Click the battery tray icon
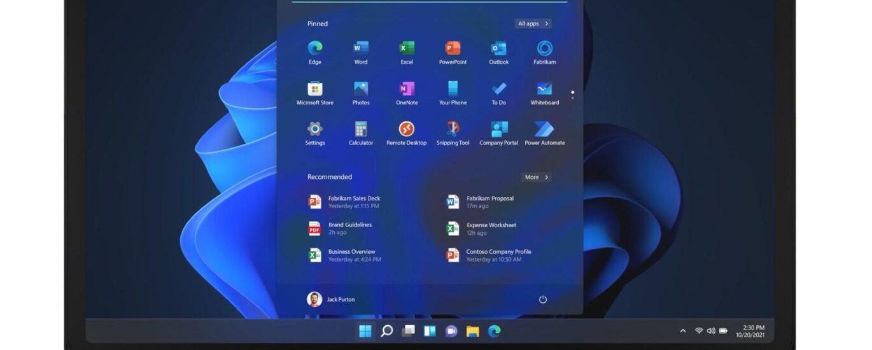872x350 pixels. click(723, 331)
